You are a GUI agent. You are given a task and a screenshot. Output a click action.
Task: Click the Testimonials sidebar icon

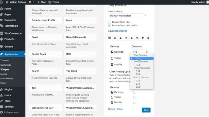[x=1, y=26]
